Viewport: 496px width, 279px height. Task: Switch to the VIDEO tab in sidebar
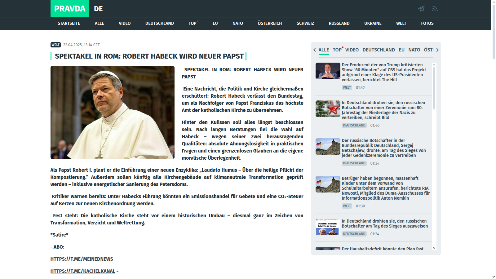point(352,50)
